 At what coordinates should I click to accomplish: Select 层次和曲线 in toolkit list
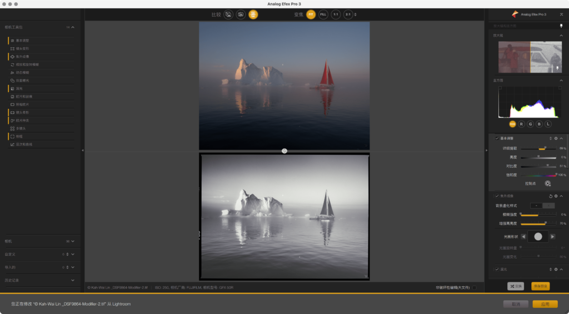41,144
